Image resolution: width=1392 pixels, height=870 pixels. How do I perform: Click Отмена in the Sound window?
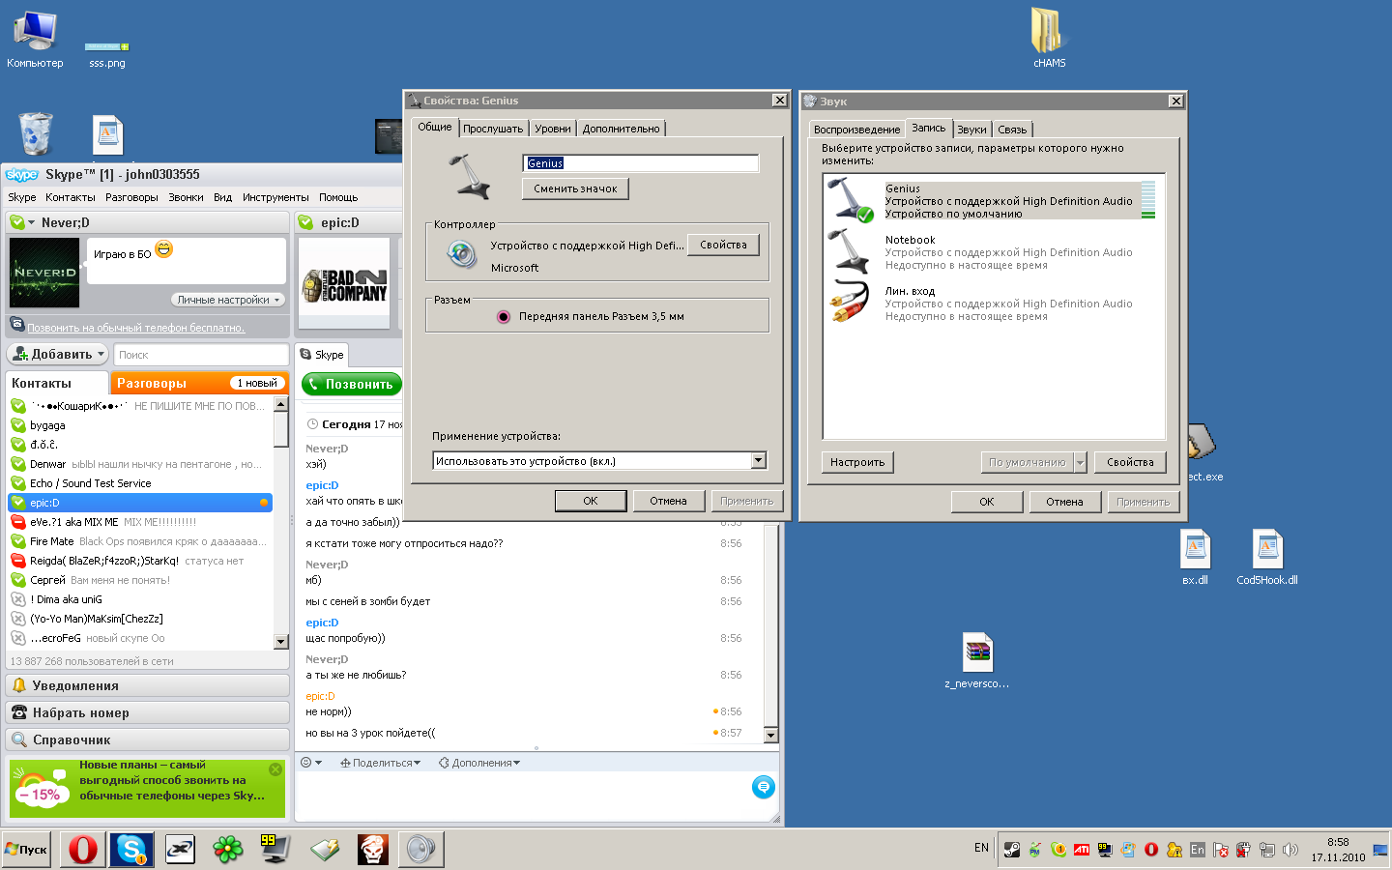[x=1064, y=502]
